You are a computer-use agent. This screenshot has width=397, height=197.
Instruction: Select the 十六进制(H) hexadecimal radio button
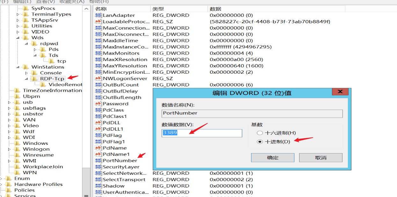click(x=260, y=133)
